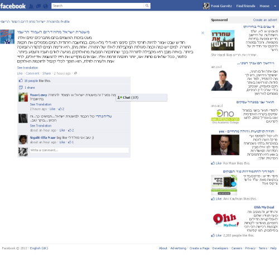Open messages icon in header
The width and height of the screenshot is (279, 261).
point(39,6)
